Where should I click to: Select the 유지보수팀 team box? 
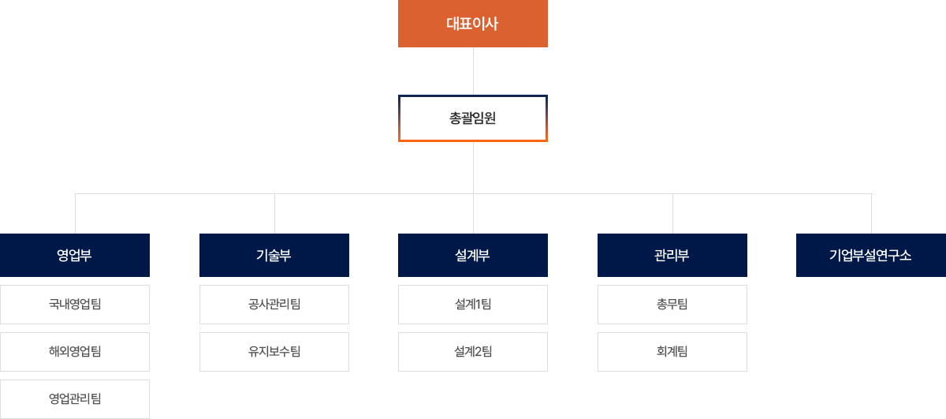tap(274, 352)
